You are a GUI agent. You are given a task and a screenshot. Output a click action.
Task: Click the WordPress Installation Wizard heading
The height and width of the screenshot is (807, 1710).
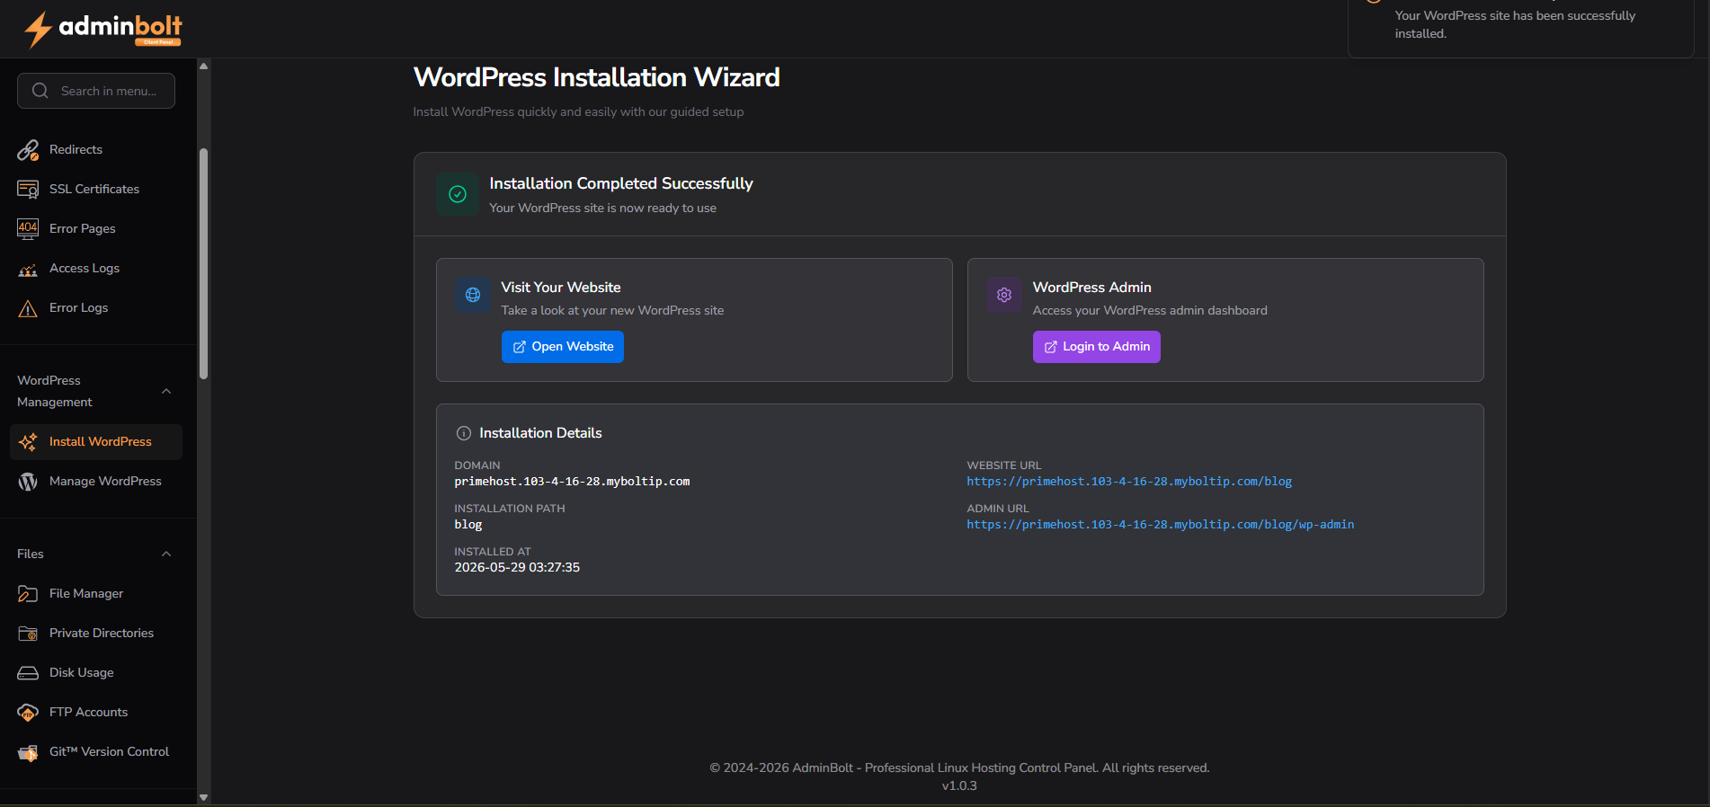click(596, 77)
